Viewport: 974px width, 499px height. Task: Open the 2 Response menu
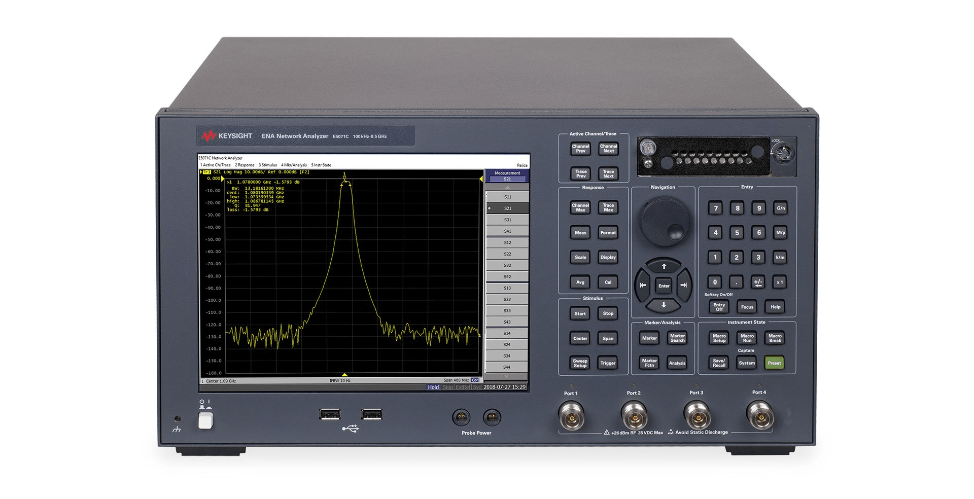tap(245, 165)
